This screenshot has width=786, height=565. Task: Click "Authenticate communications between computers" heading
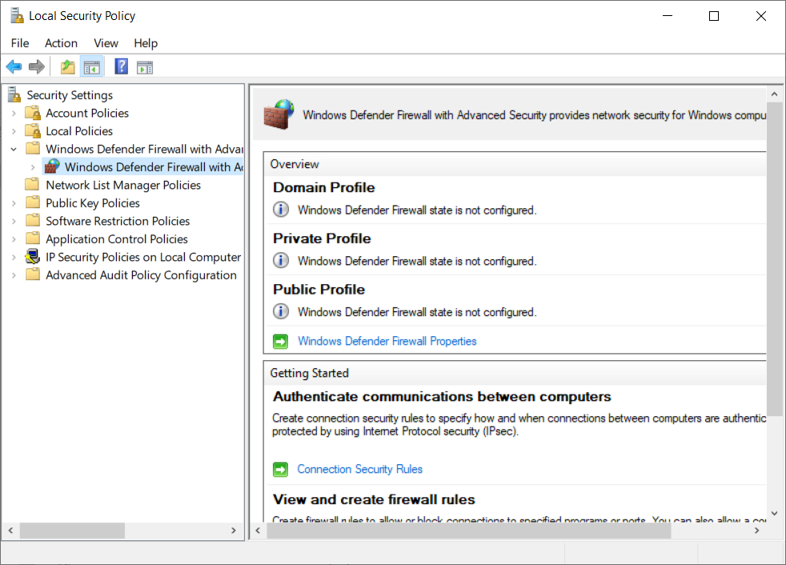pos(442,397)
